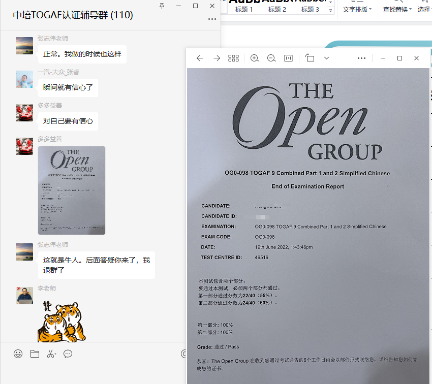Close the image viewer window
The width and height of the screenshot is (432, 384).
[416, 58]
